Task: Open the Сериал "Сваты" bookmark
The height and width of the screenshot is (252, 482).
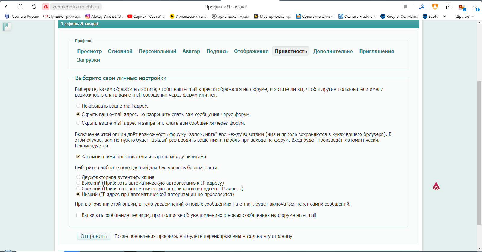Action: tap(146, 16)
